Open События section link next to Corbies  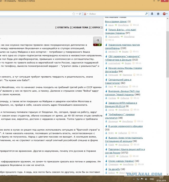pyautogui.click(x=125, y=98)
